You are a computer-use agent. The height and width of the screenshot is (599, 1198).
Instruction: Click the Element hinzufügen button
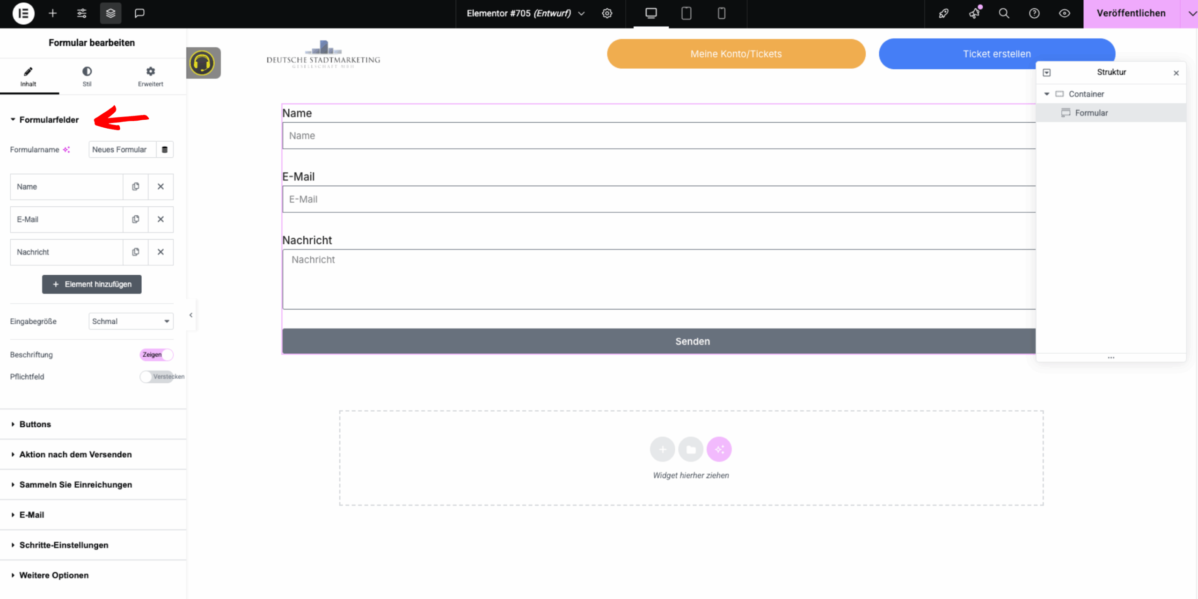(x=91, y=284)
